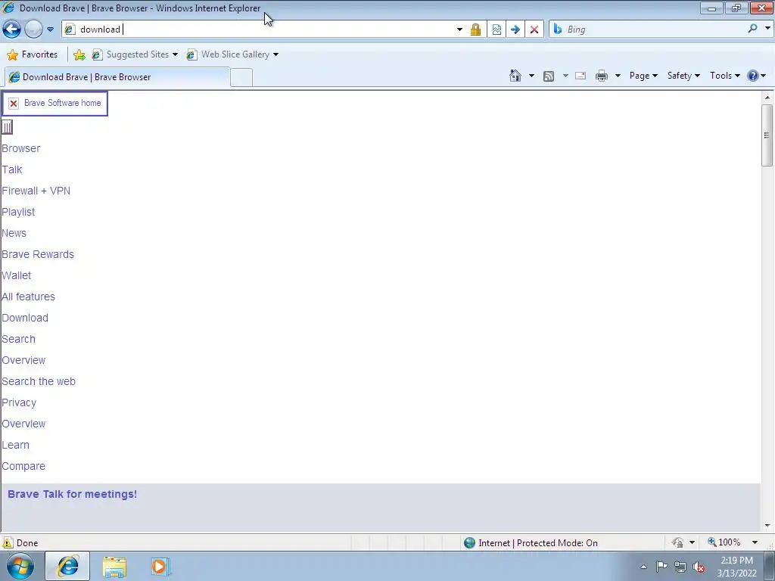The height and width of the screenshot is (581, 775).
Task: Click the Brave Talk for meetings banner link
Action: (72, 494)
